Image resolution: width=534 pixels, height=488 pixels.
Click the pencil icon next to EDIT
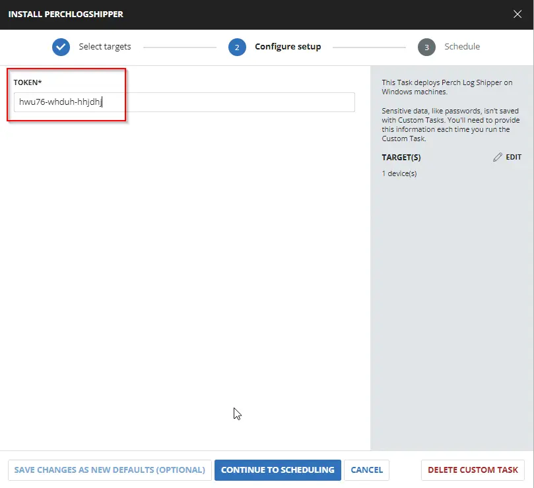coord(498,157)
